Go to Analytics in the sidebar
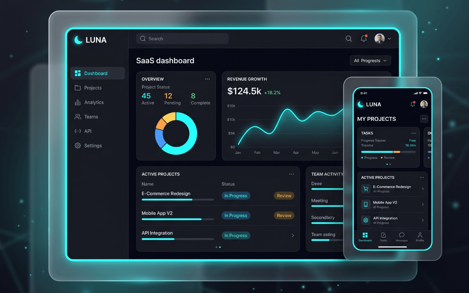The height and width of the screenshot is (293, 469). pos(89,102)
